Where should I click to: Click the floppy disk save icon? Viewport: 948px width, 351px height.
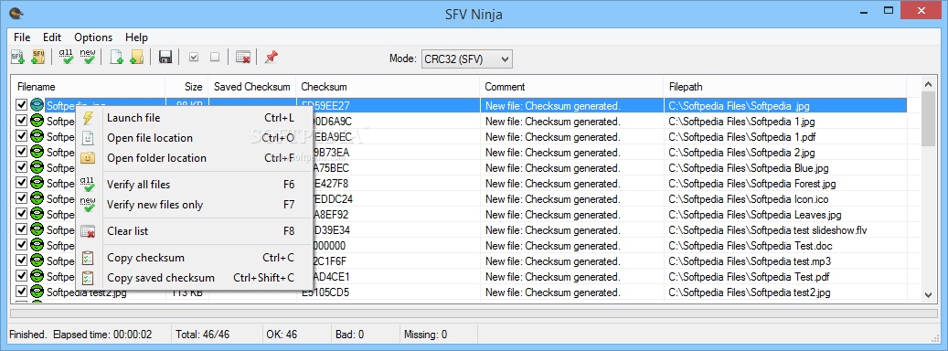point(165,58)
